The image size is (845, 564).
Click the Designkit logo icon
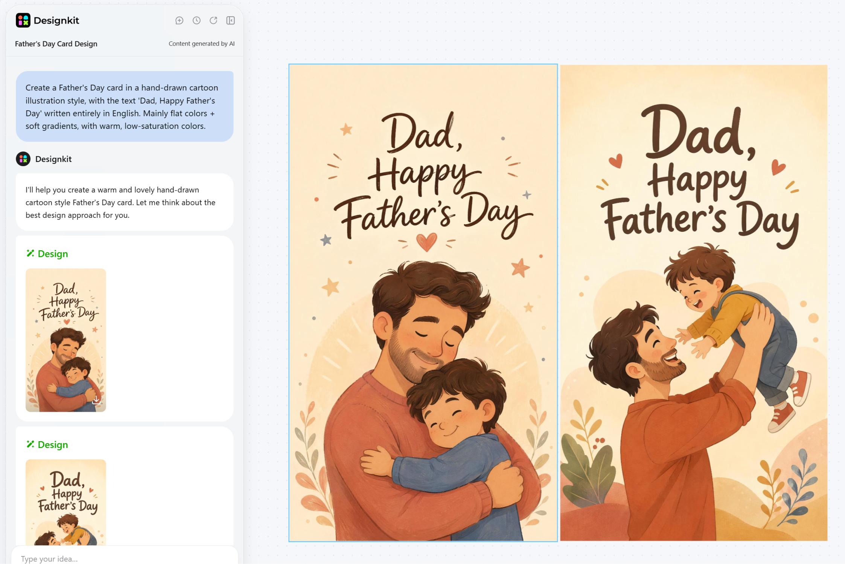coord(23,20)
